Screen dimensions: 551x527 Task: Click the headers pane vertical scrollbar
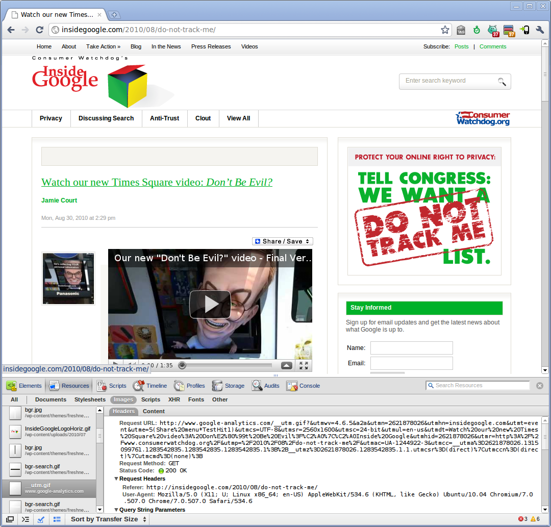point(545,437)
